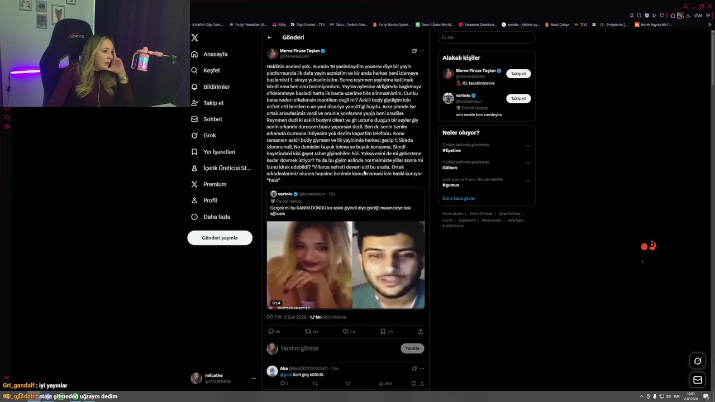Click the floating messages envelope button
715x402 pixels.
tap(698, 380)
